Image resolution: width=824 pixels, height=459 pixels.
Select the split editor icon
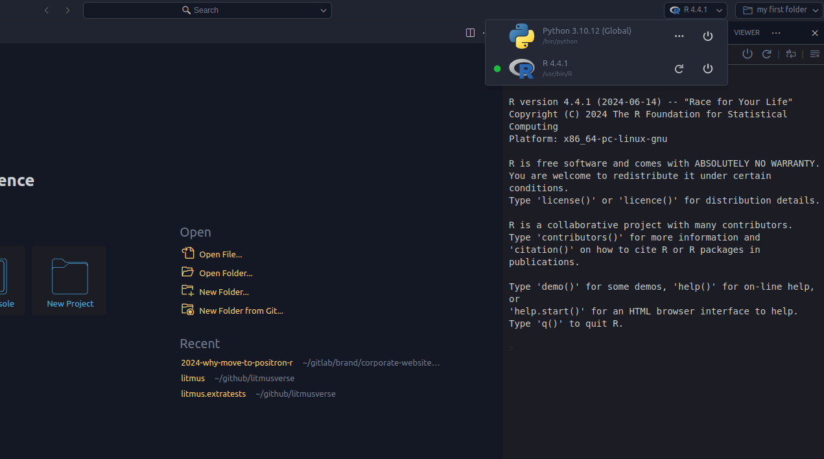point(469,32)
